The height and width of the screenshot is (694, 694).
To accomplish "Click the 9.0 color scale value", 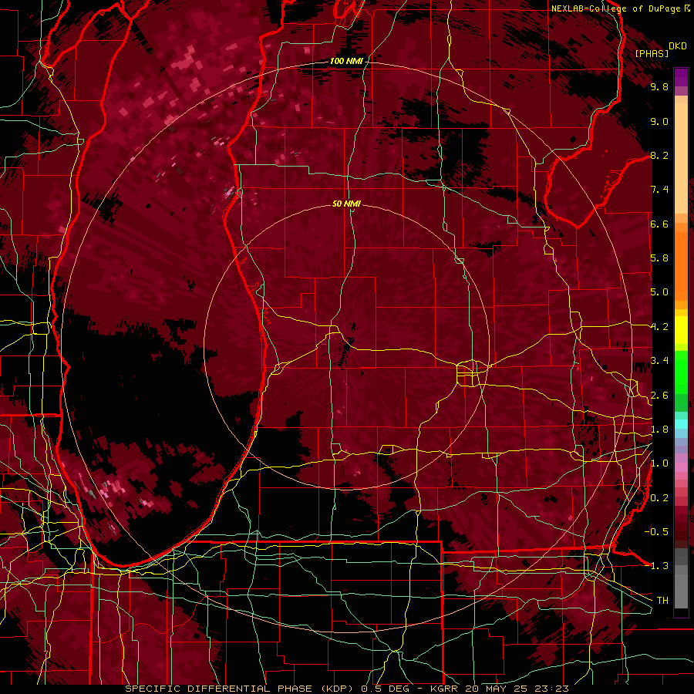I will coord(659,121).
